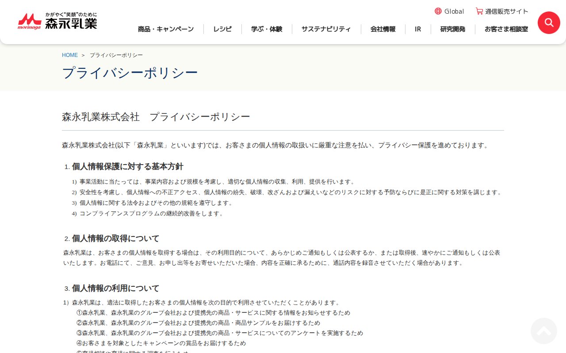Viewport: 566px width, 353px height.
Task: Click the line starting 事業活動に当たっては
Action: click(x=218, y=182)
